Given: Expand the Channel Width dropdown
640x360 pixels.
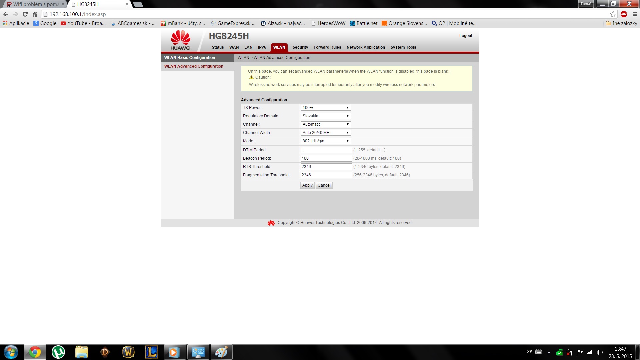Looking at the screenshot, I should 326,133.
